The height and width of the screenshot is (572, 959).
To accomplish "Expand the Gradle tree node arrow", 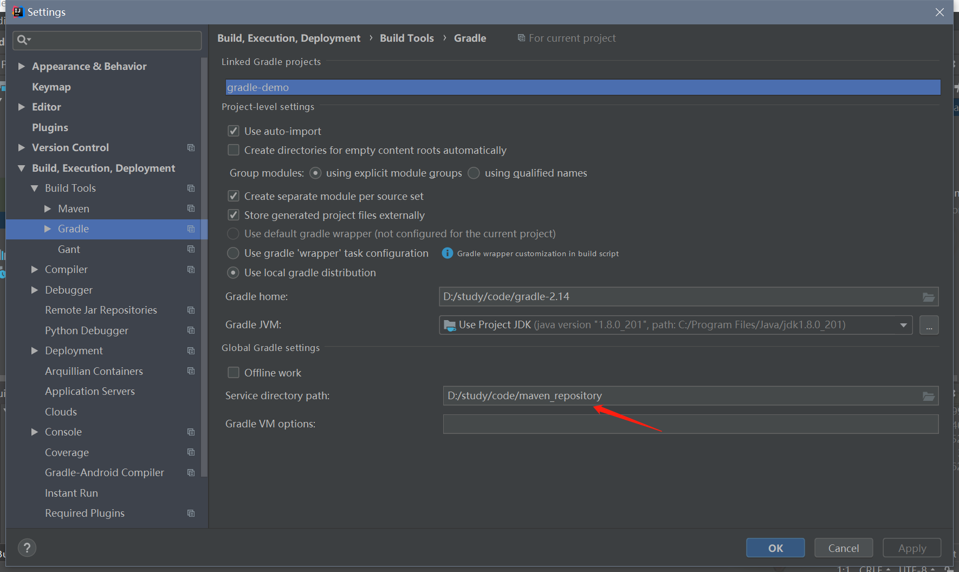I will (x=48, y=229).
